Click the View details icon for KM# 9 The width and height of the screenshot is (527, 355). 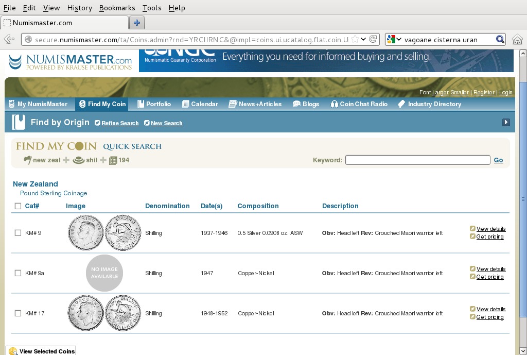coord(472,228)
